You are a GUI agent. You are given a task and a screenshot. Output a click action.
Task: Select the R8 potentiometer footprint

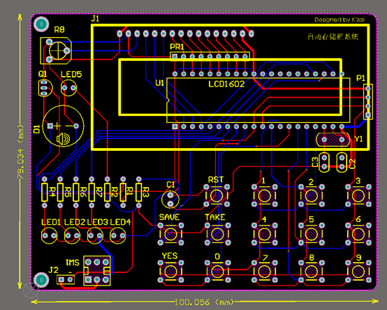[56, 50]
